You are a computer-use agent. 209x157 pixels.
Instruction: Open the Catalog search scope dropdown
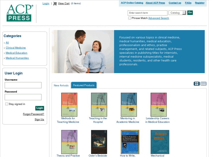(x=177, y=13)
